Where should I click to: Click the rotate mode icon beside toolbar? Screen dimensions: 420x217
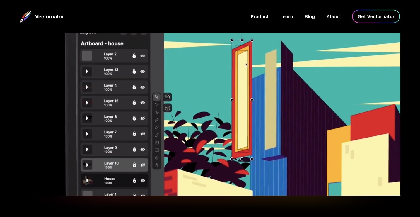167,97
